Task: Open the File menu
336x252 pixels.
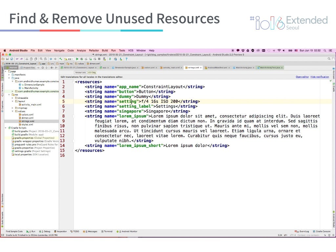Action: (x=32, y=51)
